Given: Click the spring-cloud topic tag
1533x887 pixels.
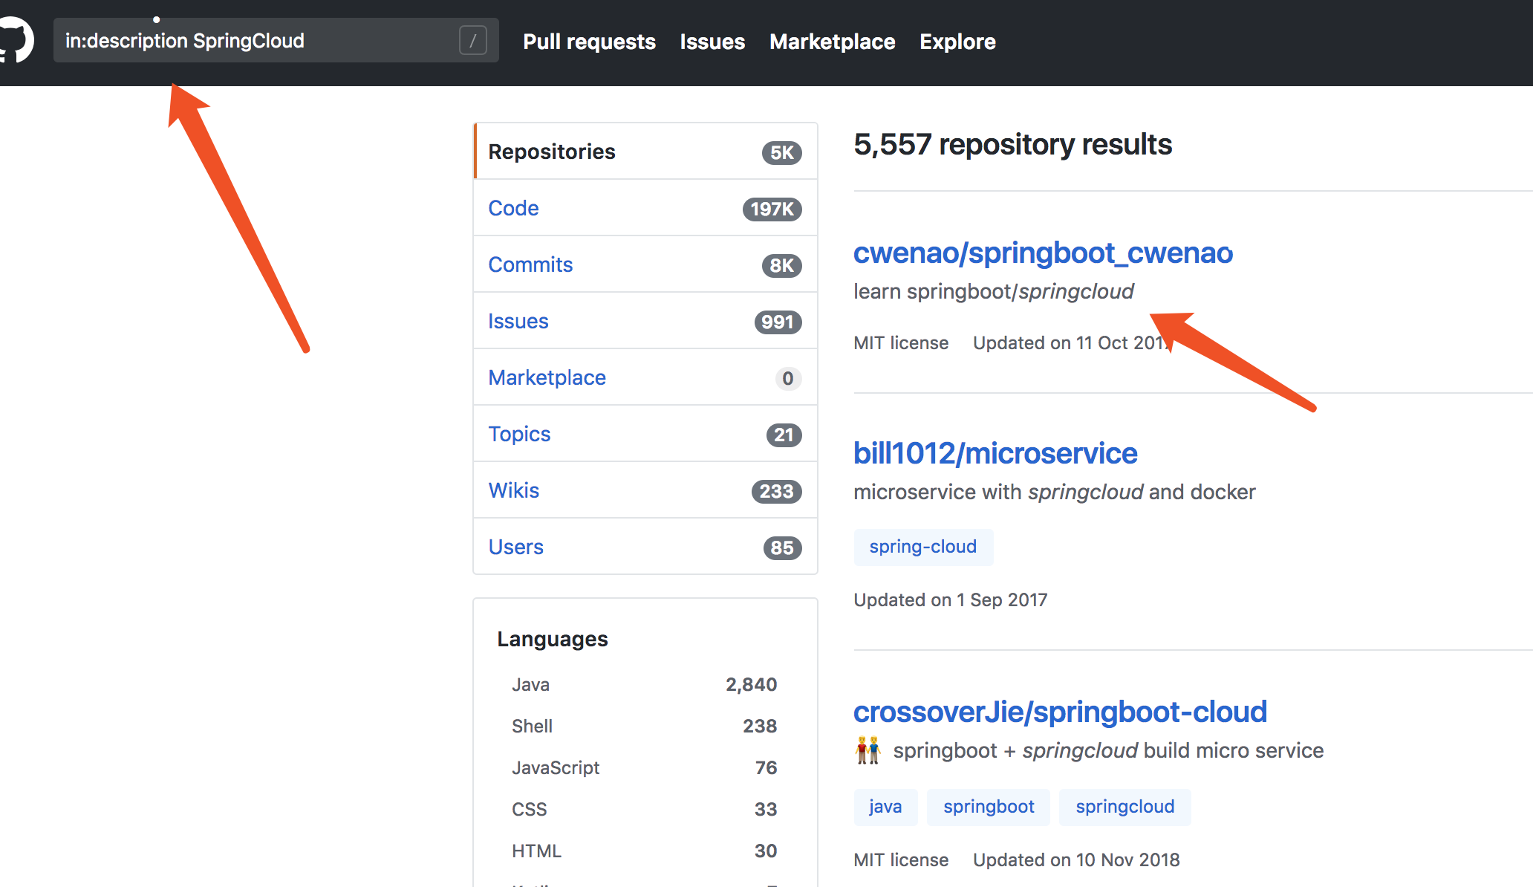Looking at the screenshot, I should coord(922,546).
